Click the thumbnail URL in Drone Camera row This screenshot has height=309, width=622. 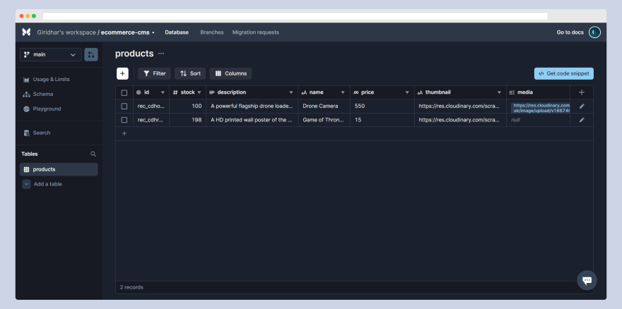pyautogui.click(x=459, y=106)
